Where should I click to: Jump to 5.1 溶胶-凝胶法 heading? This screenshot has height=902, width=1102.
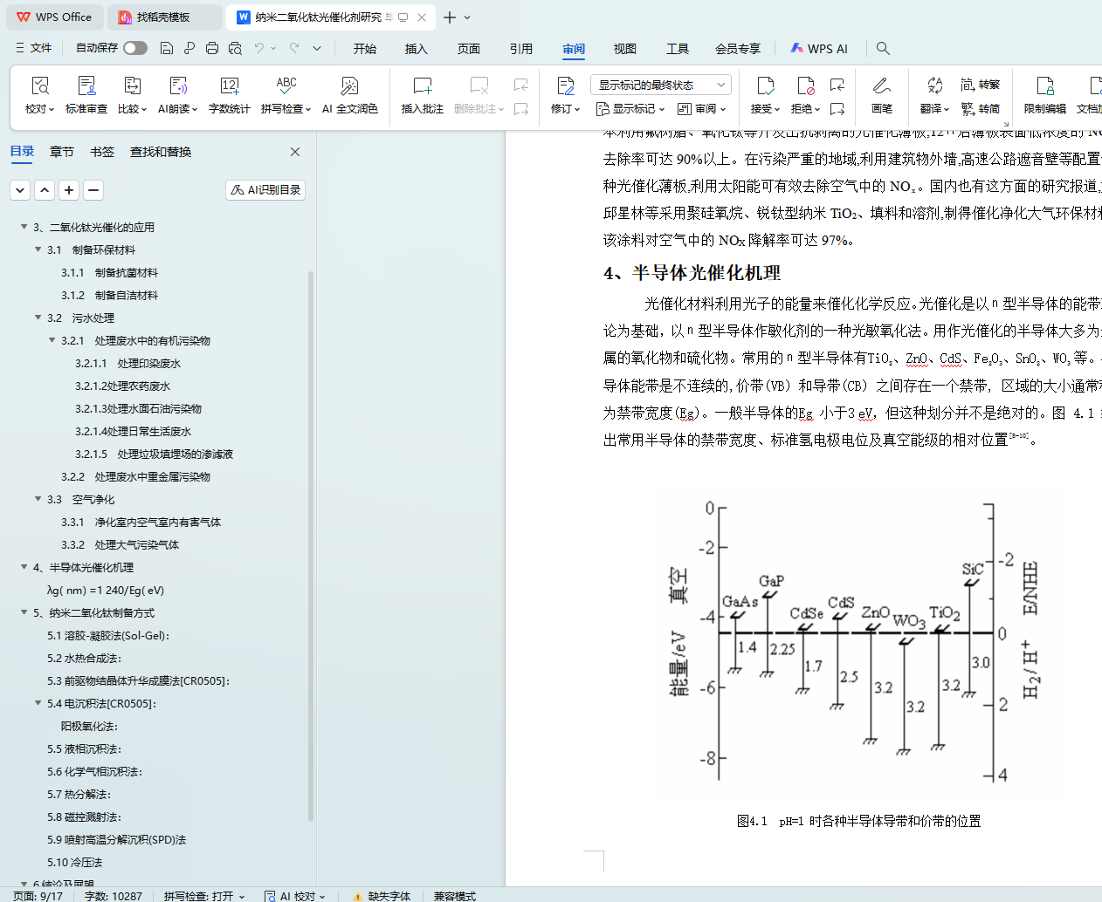(108, 635)
